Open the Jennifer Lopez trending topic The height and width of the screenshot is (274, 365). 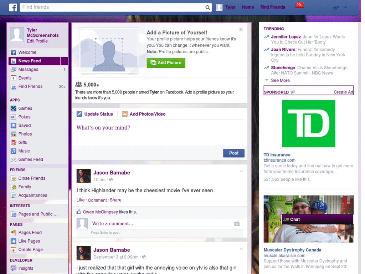click(x=286, y=37)
